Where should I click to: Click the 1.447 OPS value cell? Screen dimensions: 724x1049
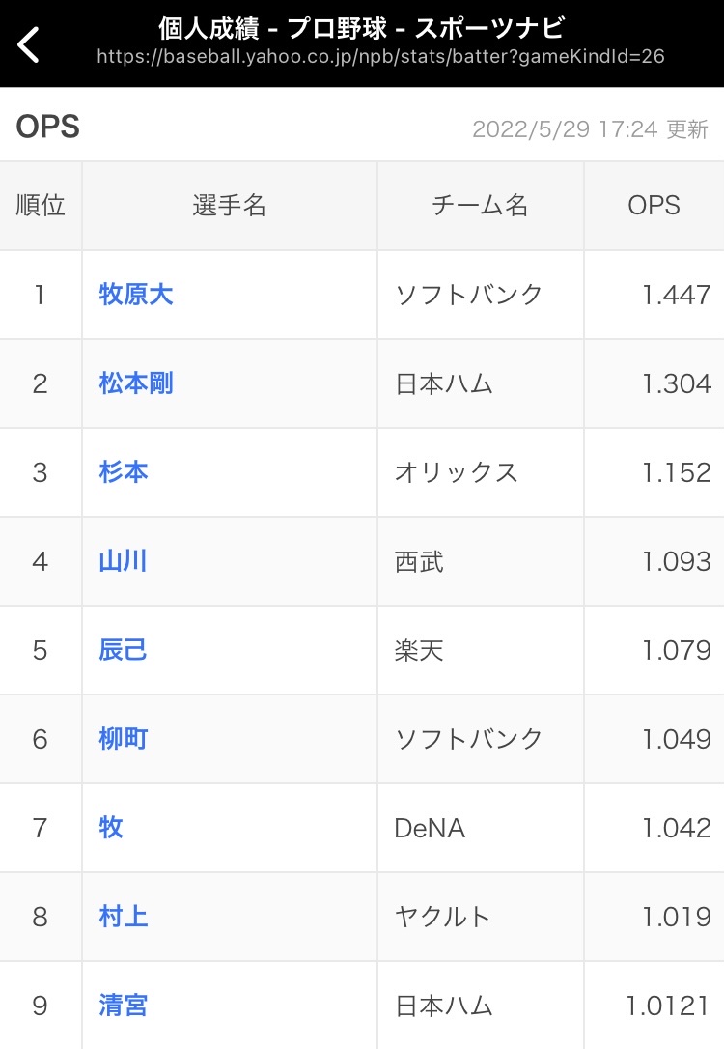tap(654, 295)
